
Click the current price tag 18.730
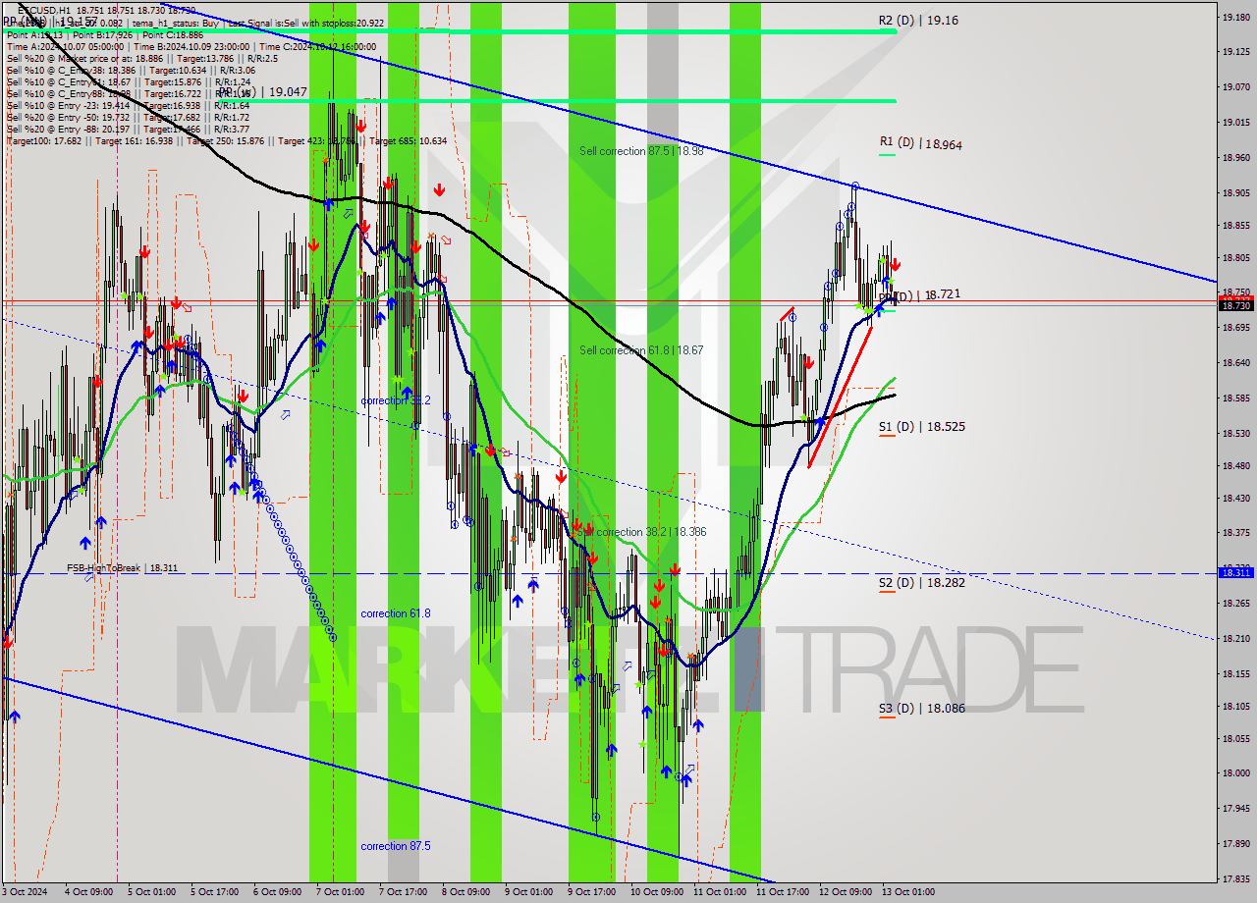coord(1235,305)
